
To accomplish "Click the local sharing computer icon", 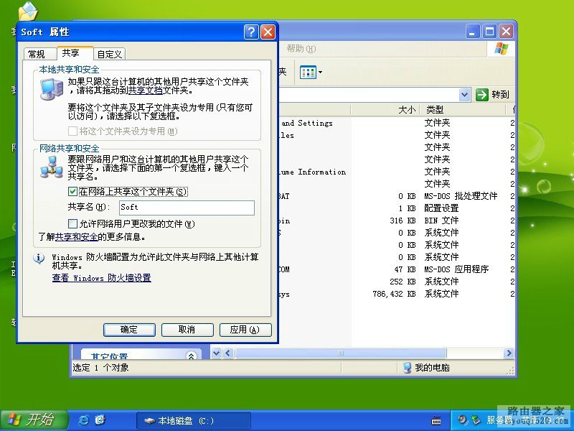I will point(51,89).
